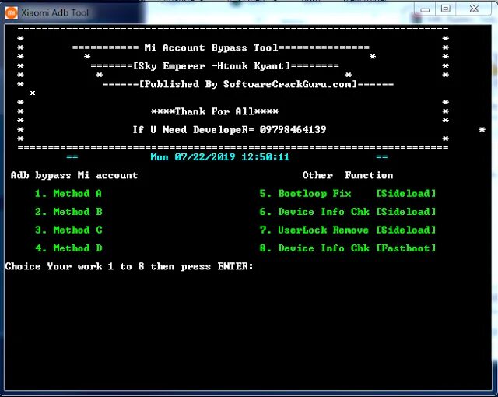
Task: Select option 4. Method D
Action: click(68, 248)
